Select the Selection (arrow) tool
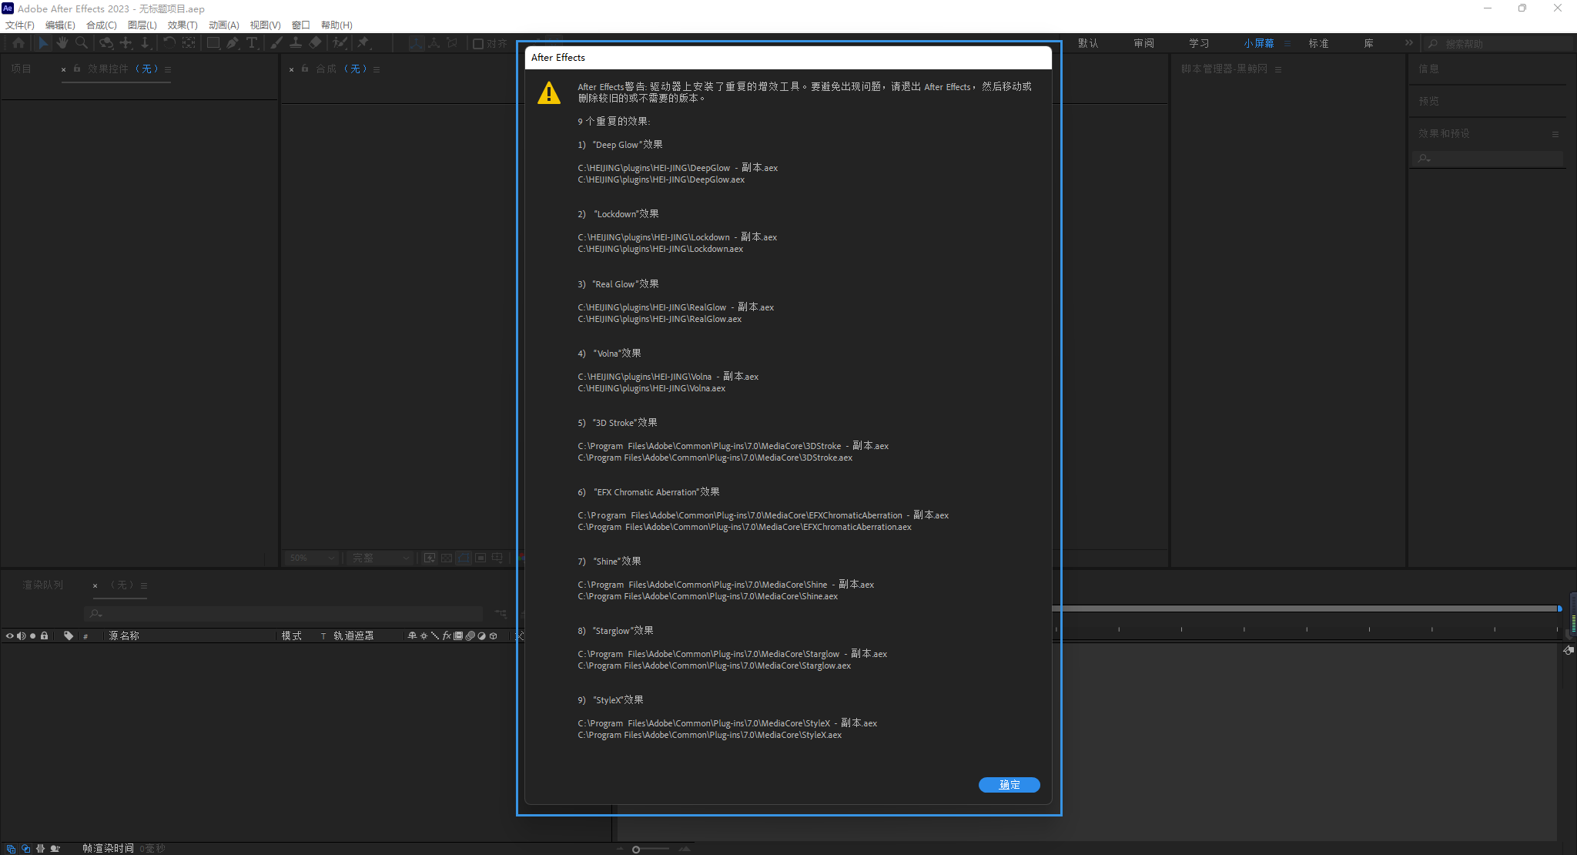Viewport: 1577px width, 855px height. click(43, 43)
